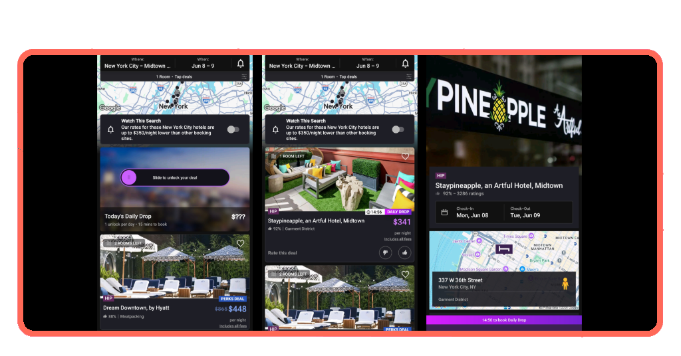Tap 1 unlock per day · 15 mins to book
The image size is (681, 356).
tap(136, 224)
